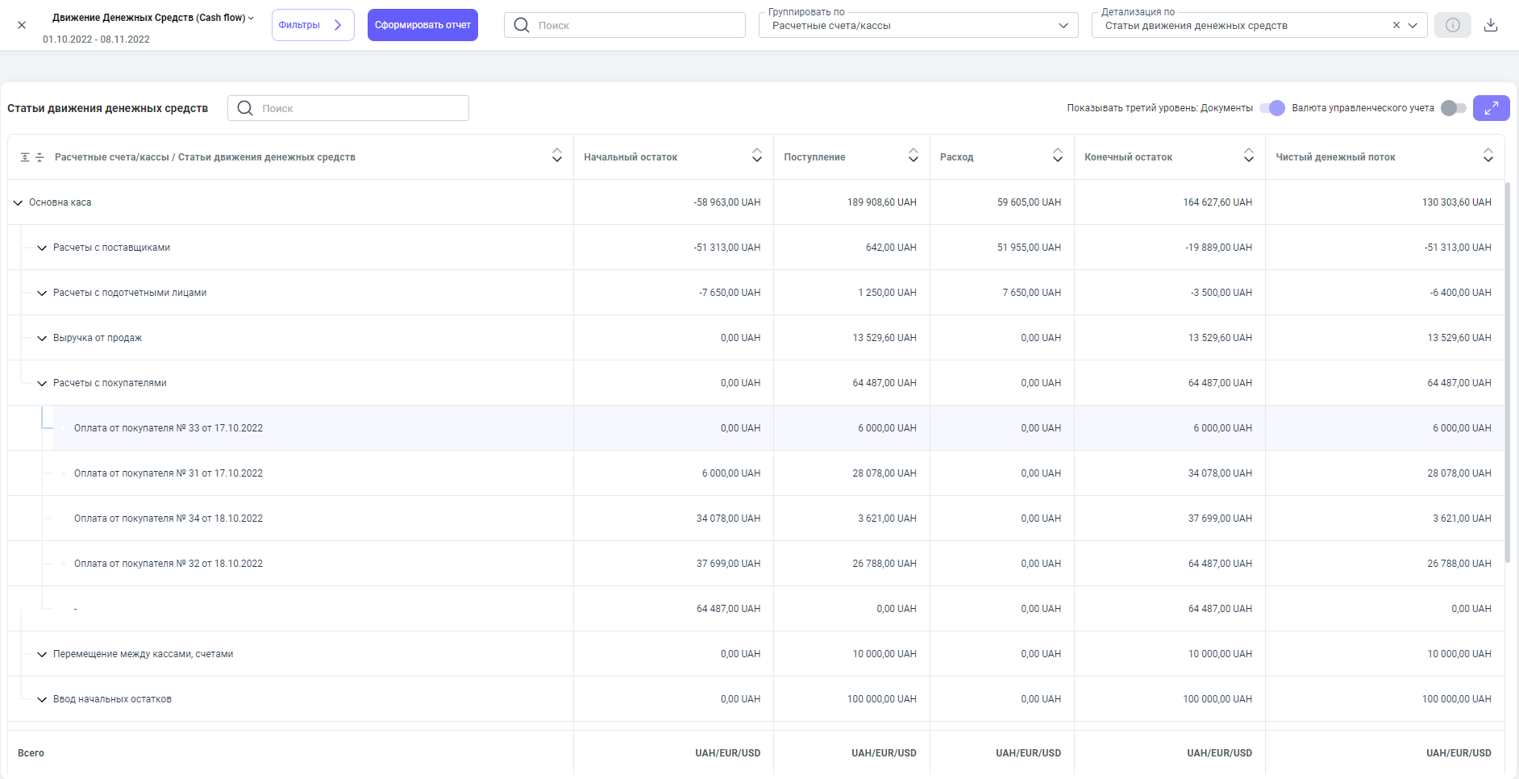Open the Фильтры panel

tap(312, 25)
